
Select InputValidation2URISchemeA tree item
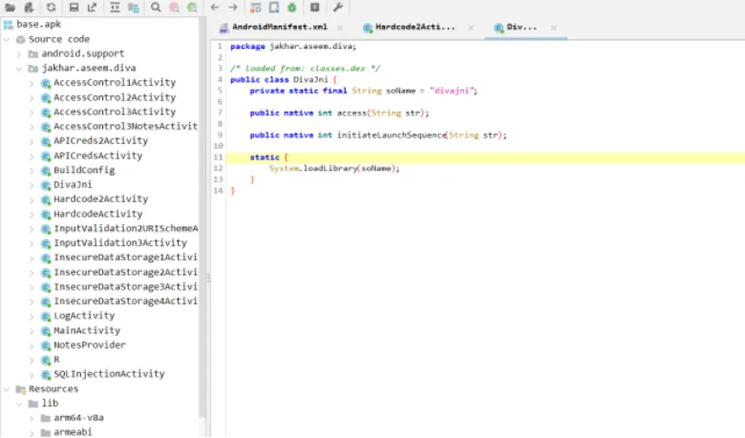(126, 228)
